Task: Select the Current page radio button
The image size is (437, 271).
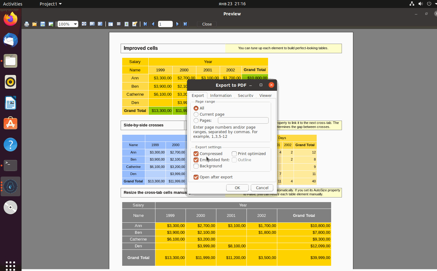Action: coord(196,114)
